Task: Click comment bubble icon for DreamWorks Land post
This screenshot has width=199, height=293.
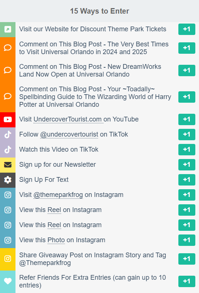Action: (x=8, y=70)
